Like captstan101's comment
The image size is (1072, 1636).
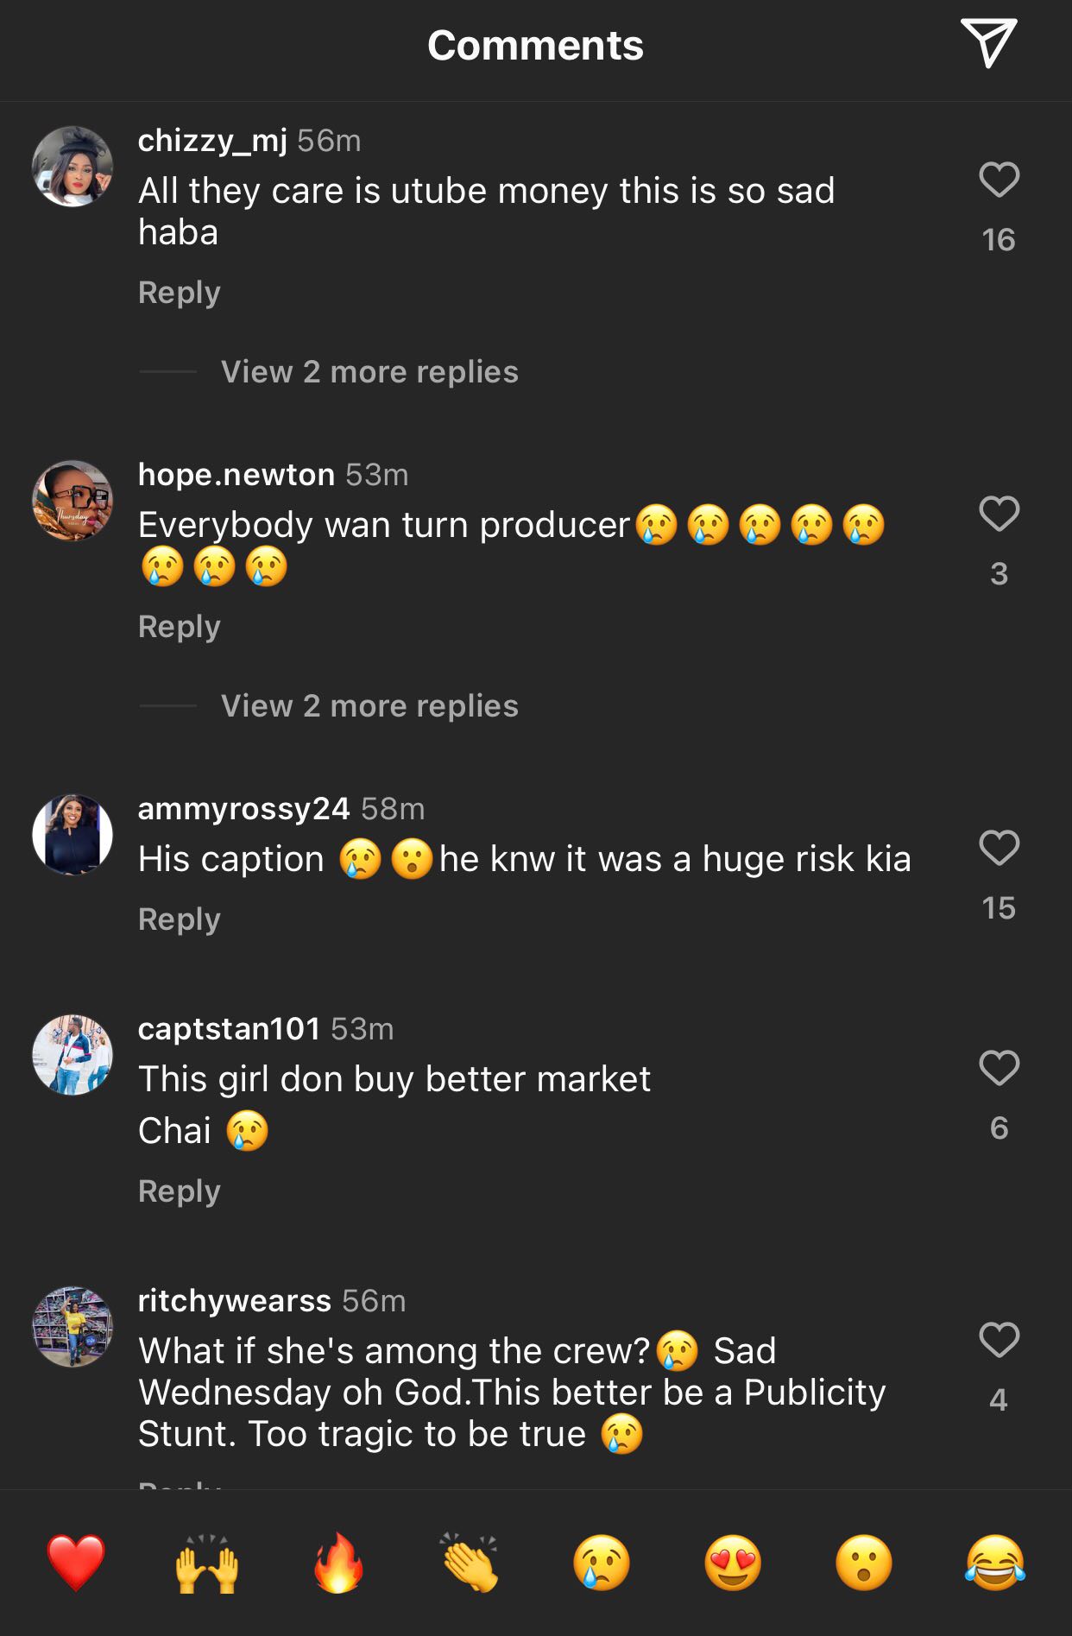[x=999, y=1068]
